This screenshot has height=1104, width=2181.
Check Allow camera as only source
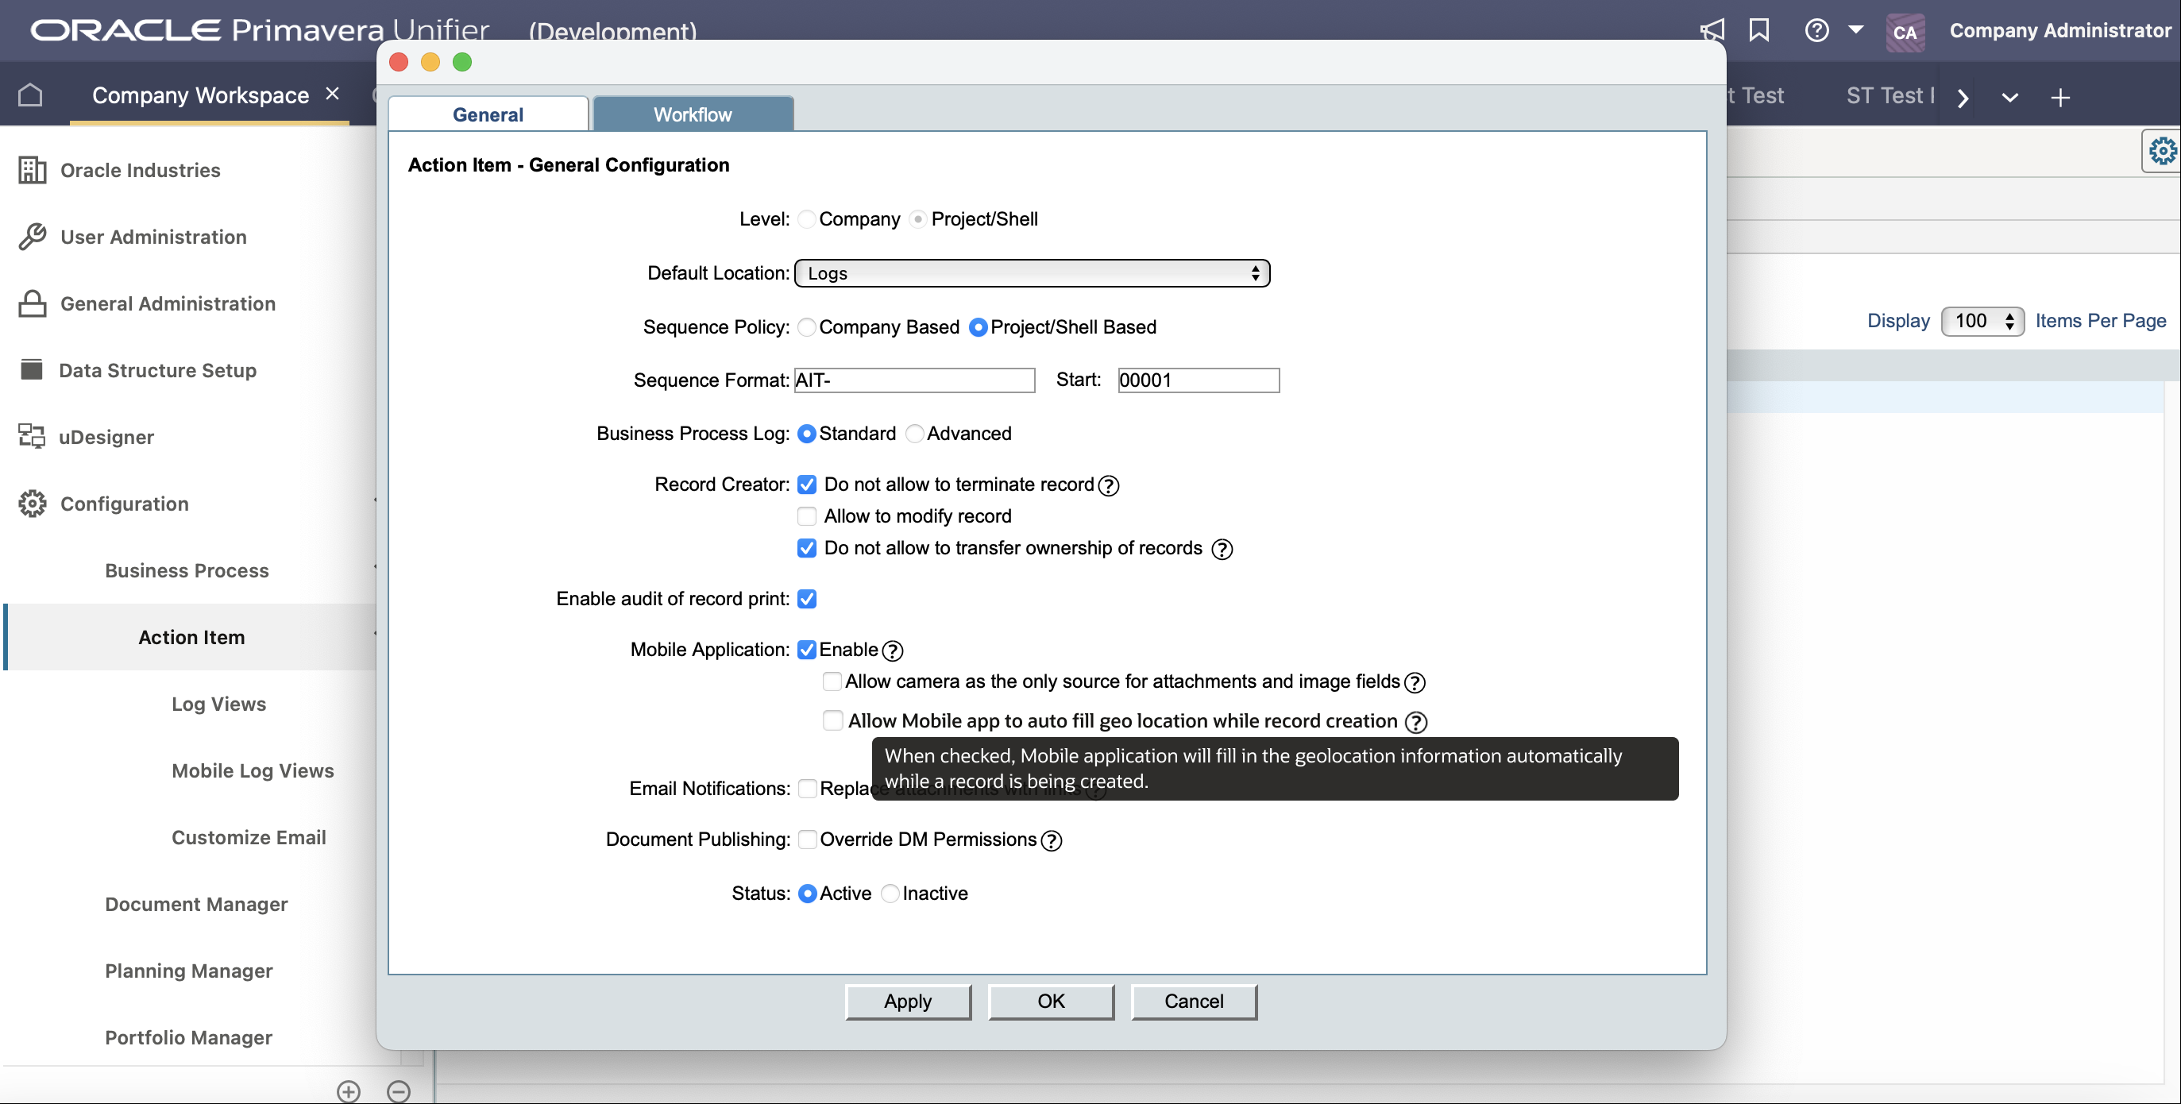pyautogui.click(x=832, y=682)
